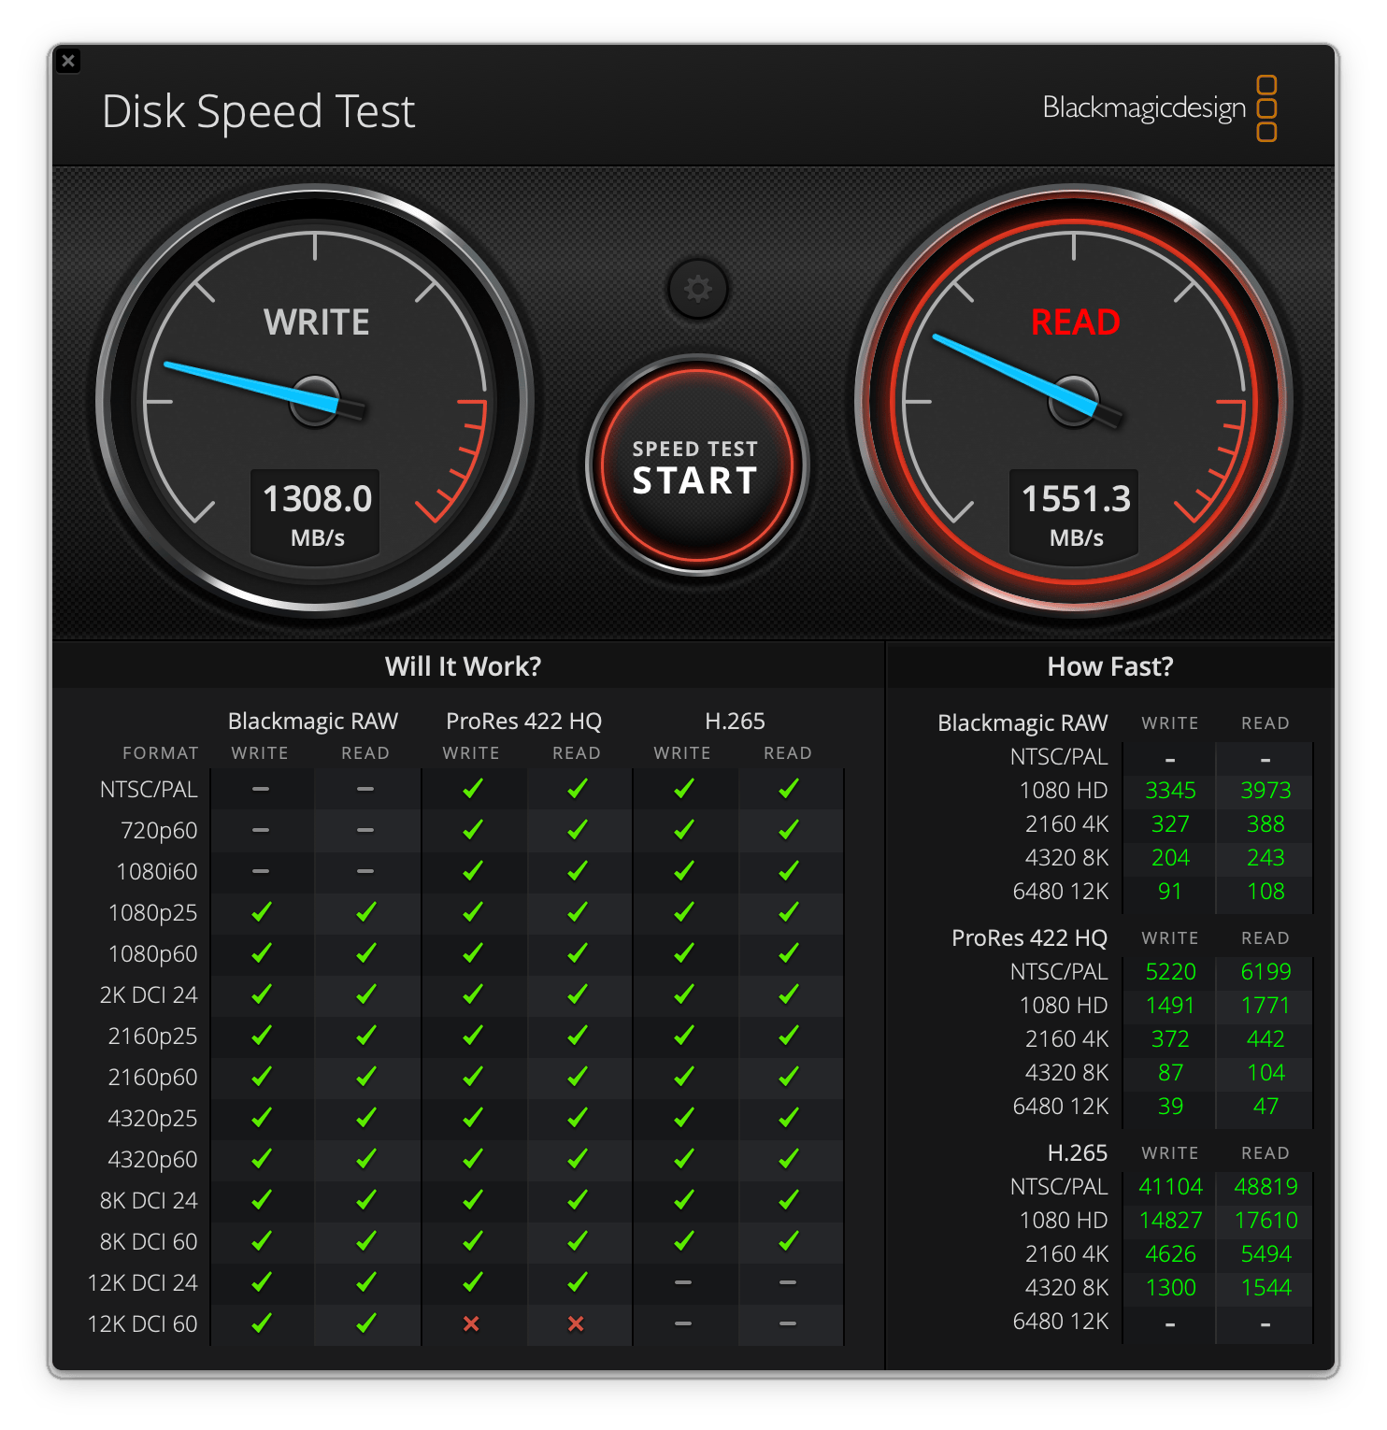Click the red X for ProRes read 12K DCI 60
This screenshot has width=1387, height=1430.
576,1323
